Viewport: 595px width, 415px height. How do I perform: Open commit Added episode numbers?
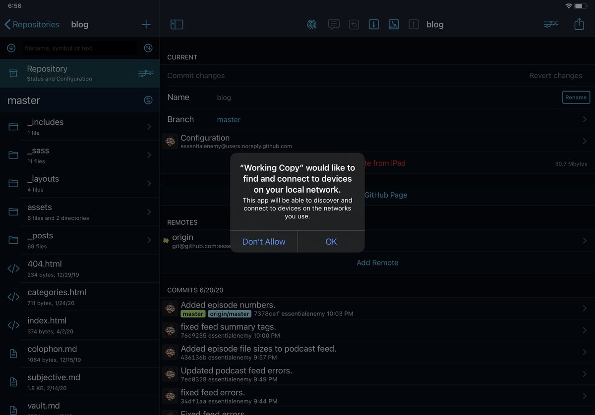(x=377, y=309)
